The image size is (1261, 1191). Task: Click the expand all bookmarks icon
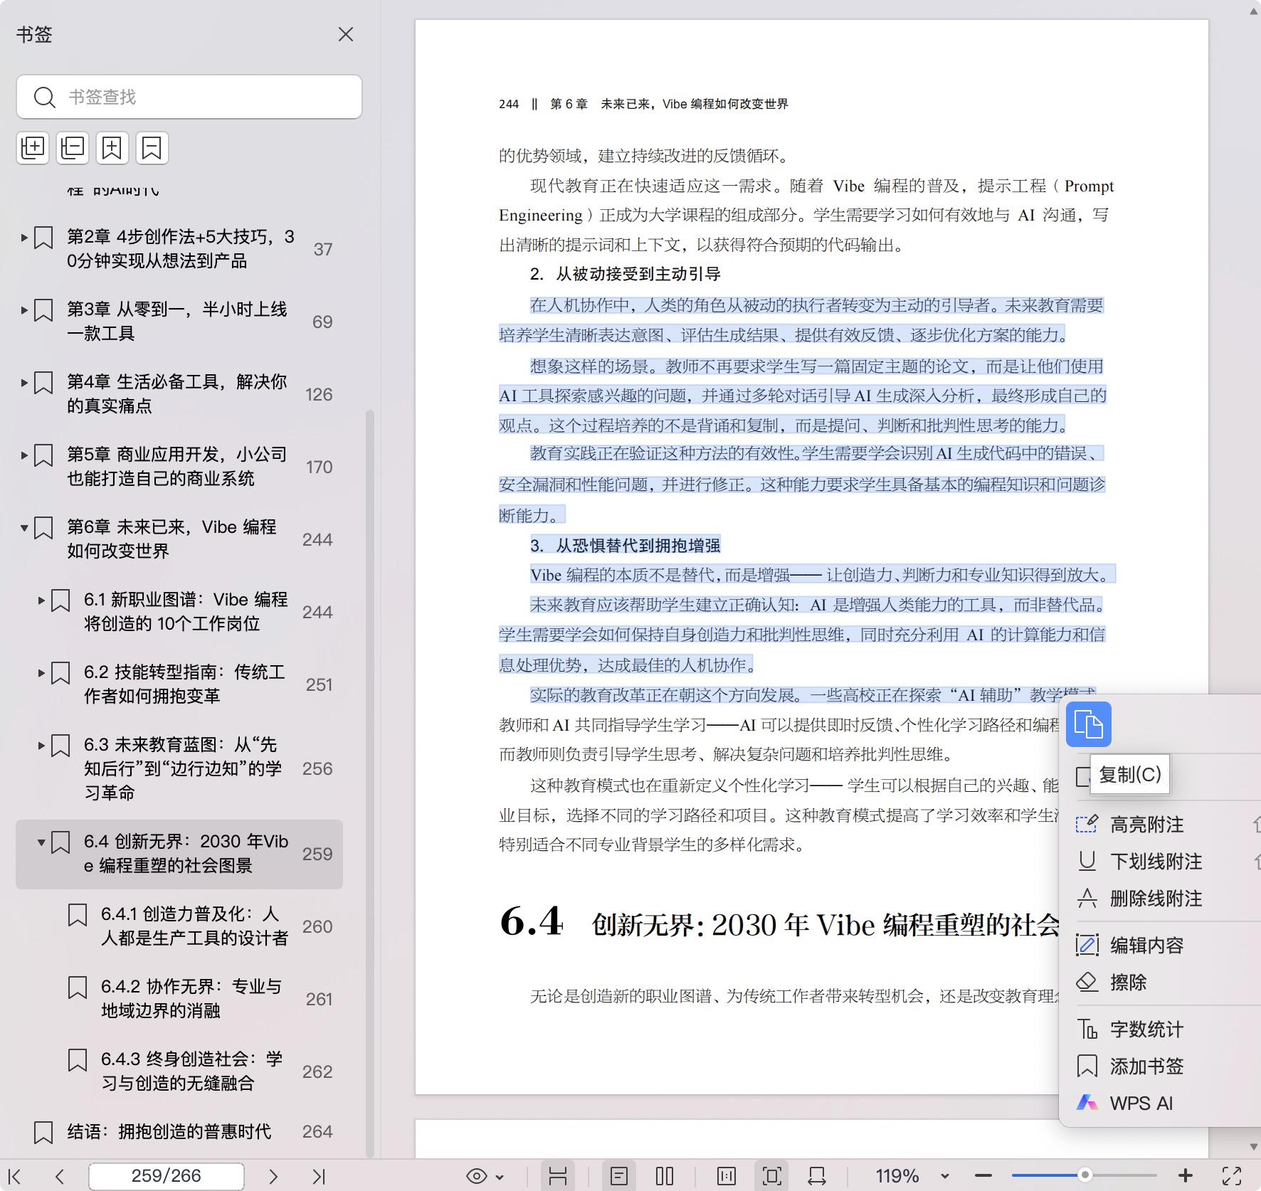coord(33,148)
